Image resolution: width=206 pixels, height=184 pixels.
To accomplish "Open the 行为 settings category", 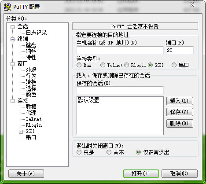I will point(31,76).
